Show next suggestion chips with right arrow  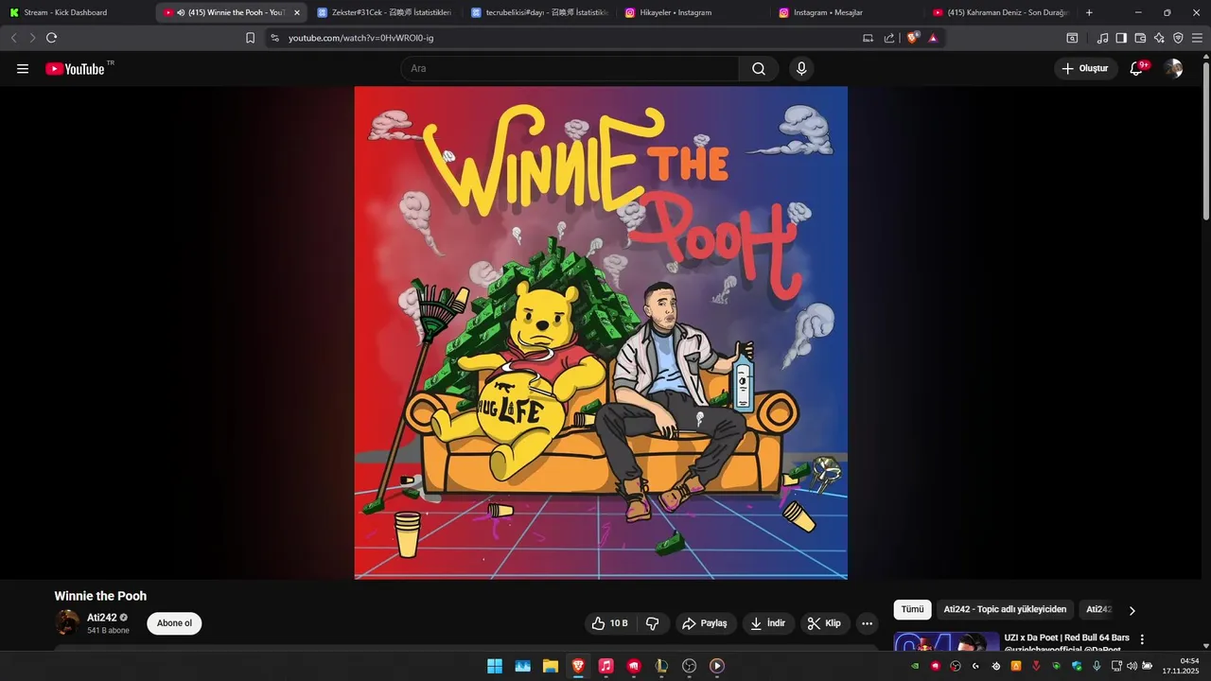(1132, 610)
